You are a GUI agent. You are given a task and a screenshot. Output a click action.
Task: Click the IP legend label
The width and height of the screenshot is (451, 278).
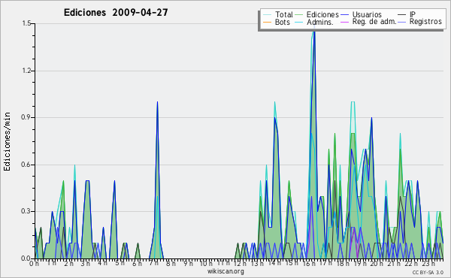click(x=413, y=14)
